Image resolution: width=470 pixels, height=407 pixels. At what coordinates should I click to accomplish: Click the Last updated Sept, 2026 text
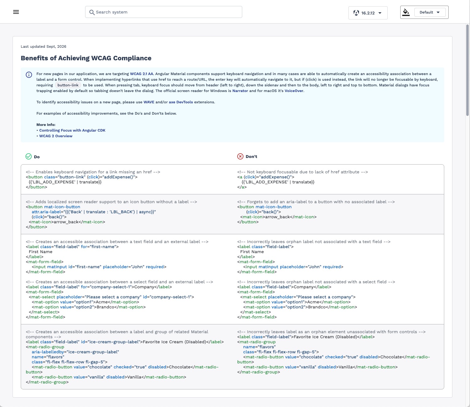pyautogui.click(x=43, y=46)
